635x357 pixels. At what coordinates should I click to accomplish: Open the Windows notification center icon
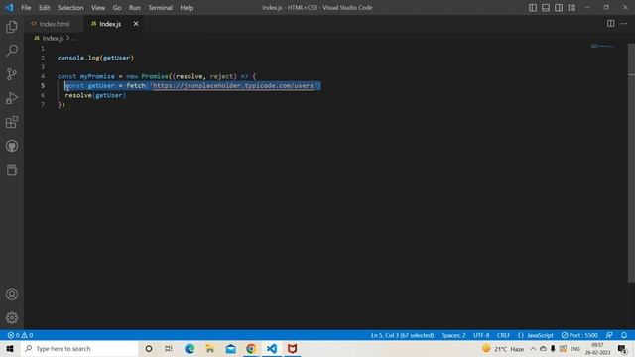(x=622, y=349)
